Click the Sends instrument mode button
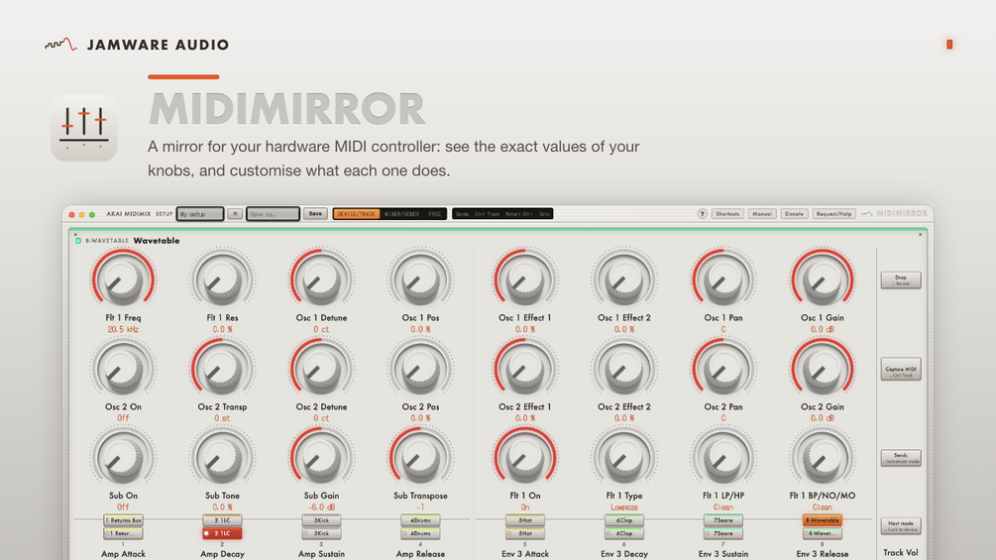This screenshot has height=560, width=996. pos(901,458)
